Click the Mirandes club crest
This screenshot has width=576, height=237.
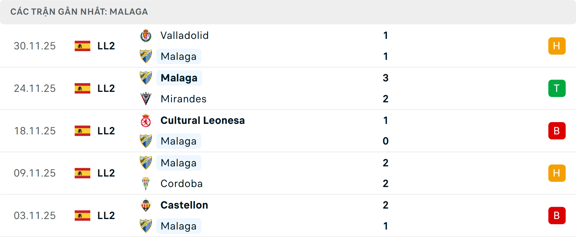(146, 99)
